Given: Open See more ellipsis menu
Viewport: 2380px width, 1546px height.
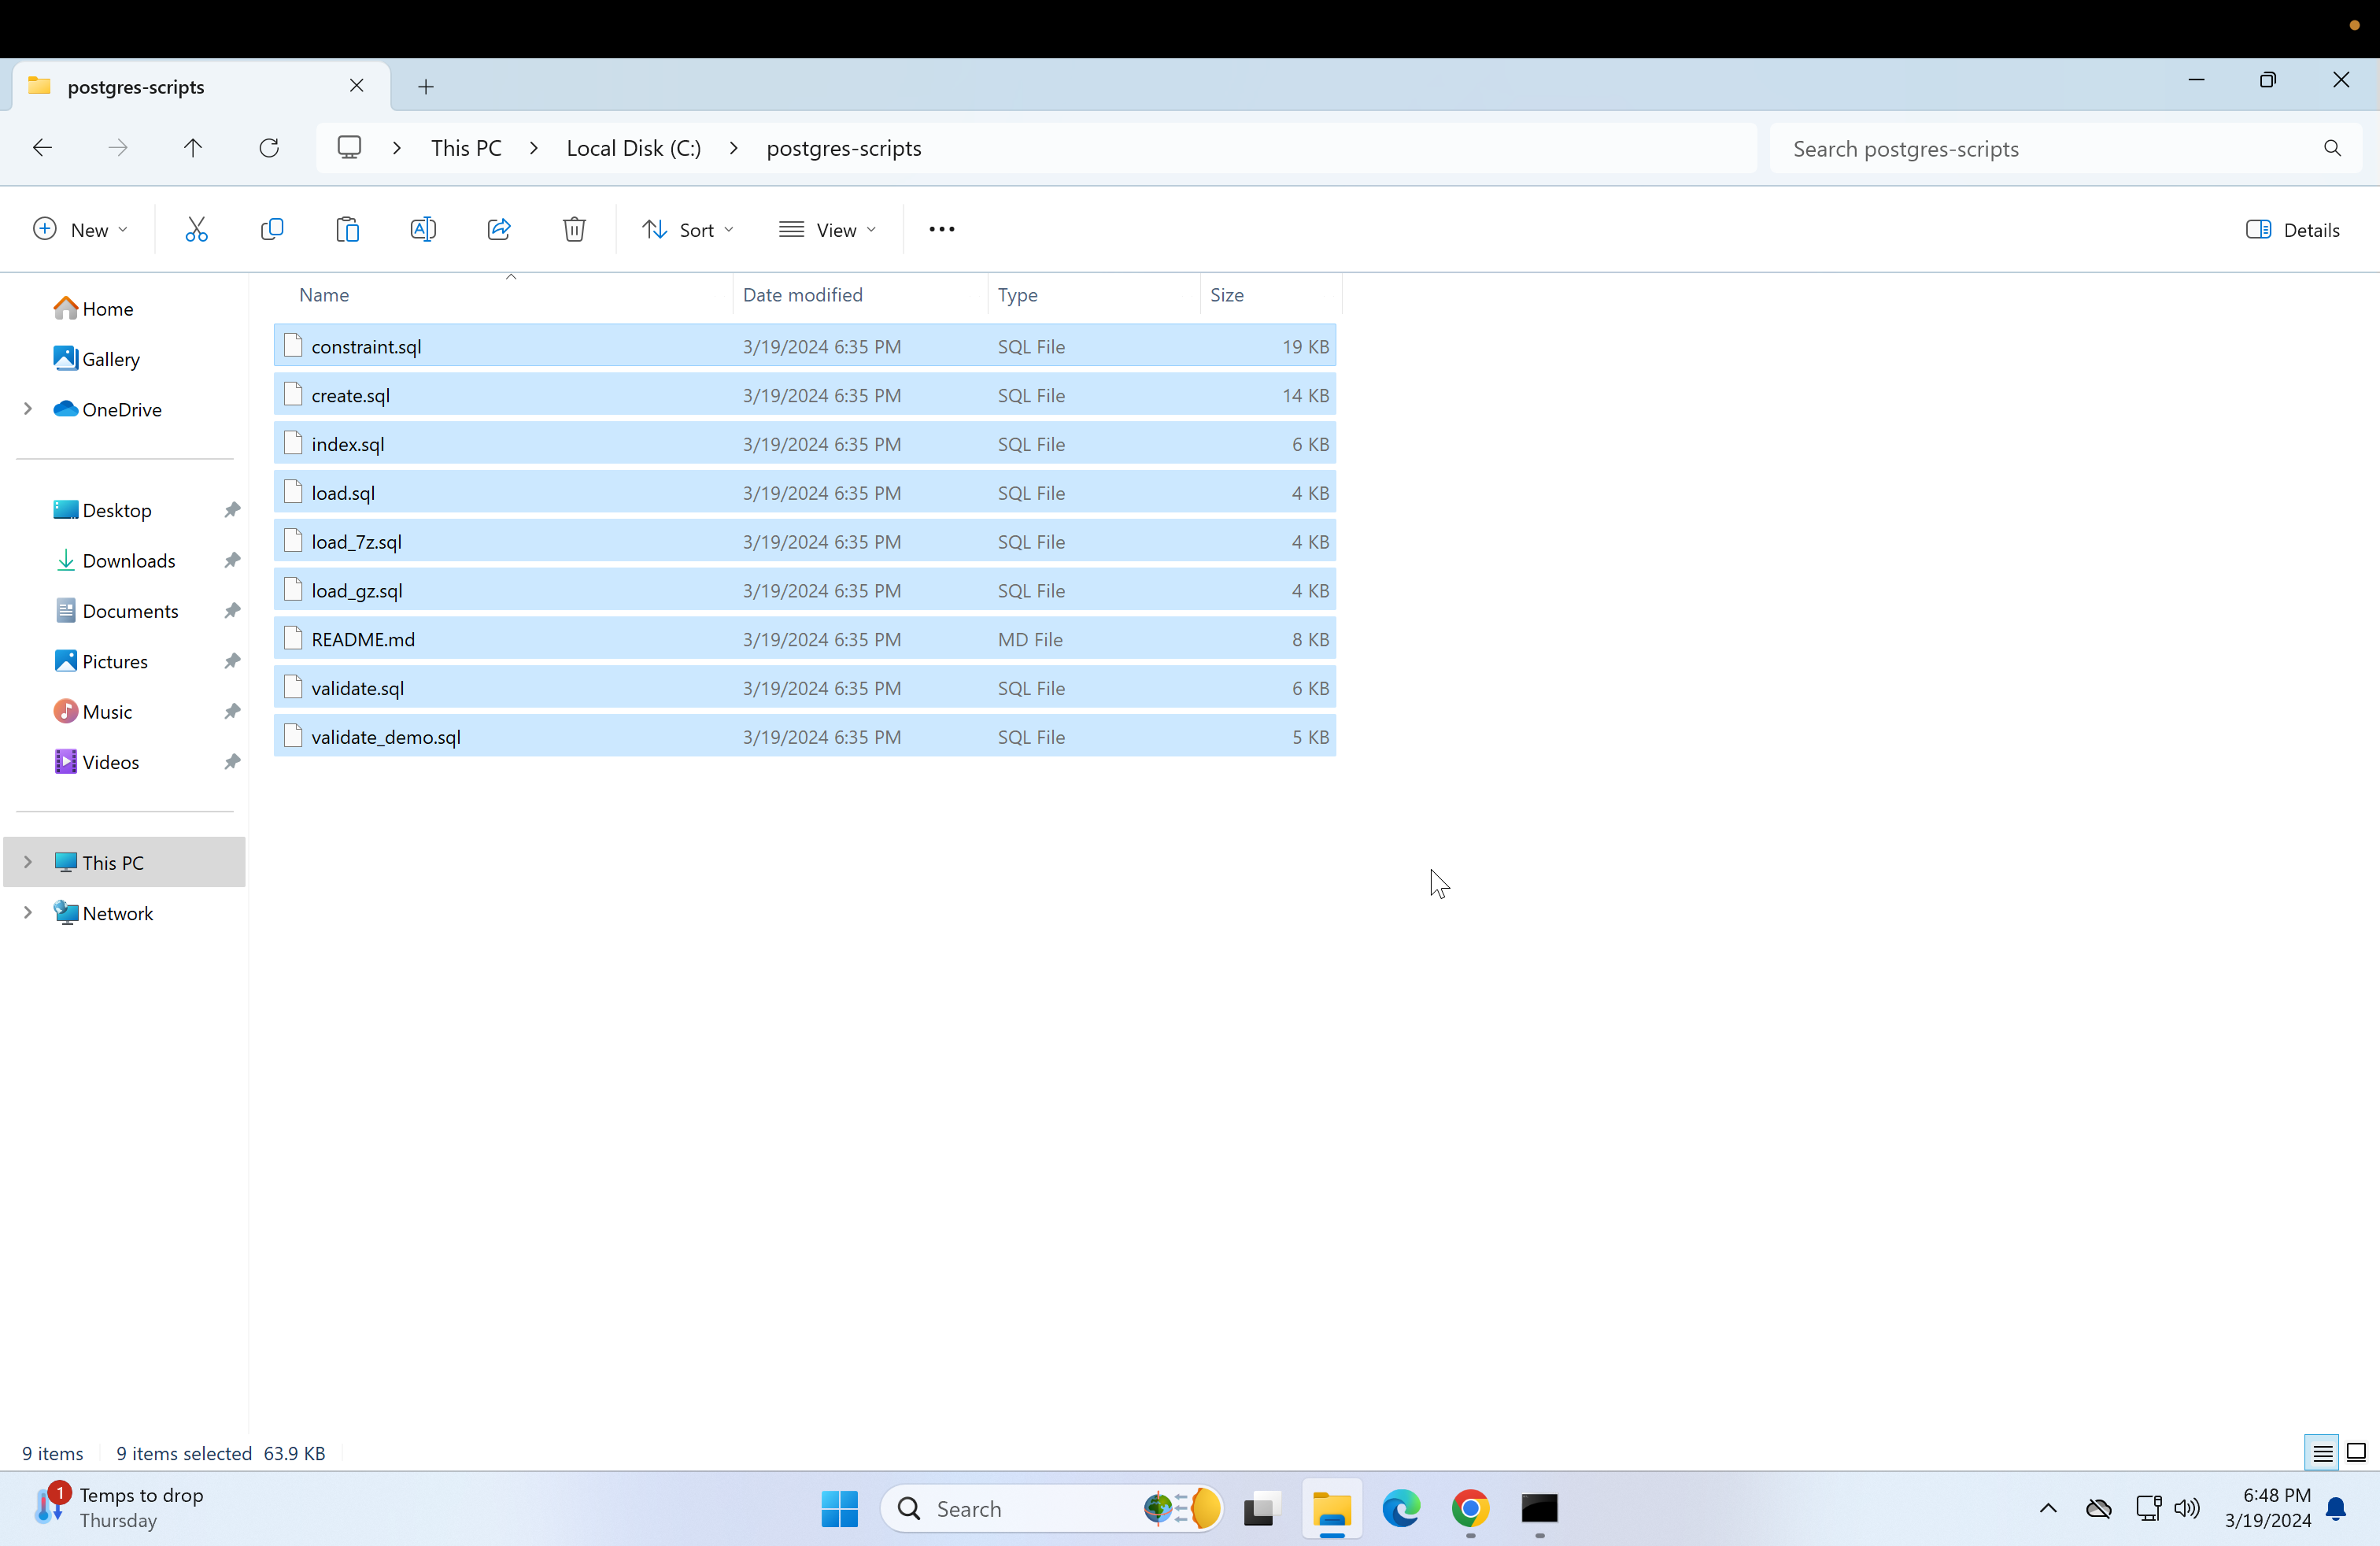Looking at the screenshot, I should click(941, 229).
